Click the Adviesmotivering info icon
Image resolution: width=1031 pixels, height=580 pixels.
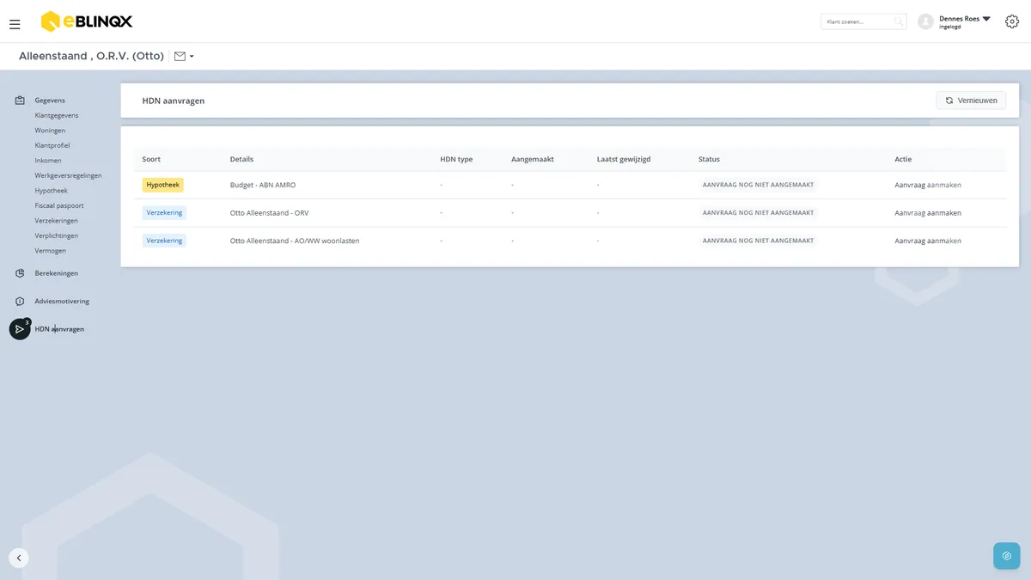coord(20,302)
